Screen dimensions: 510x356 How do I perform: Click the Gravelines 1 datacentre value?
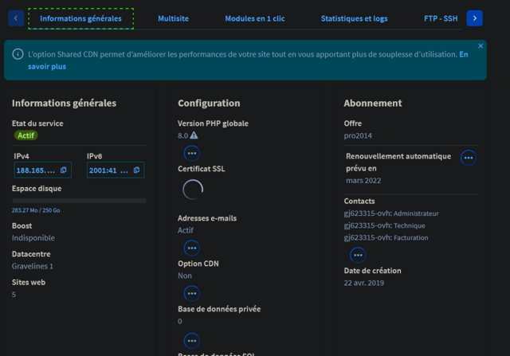click(33, 266)
